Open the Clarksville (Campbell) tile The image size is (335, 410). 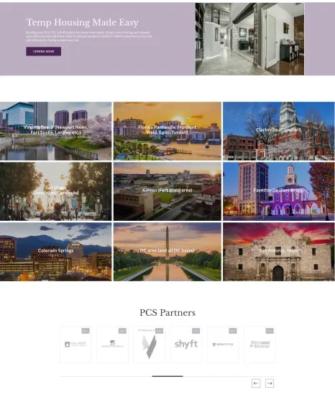click(279, 131)
